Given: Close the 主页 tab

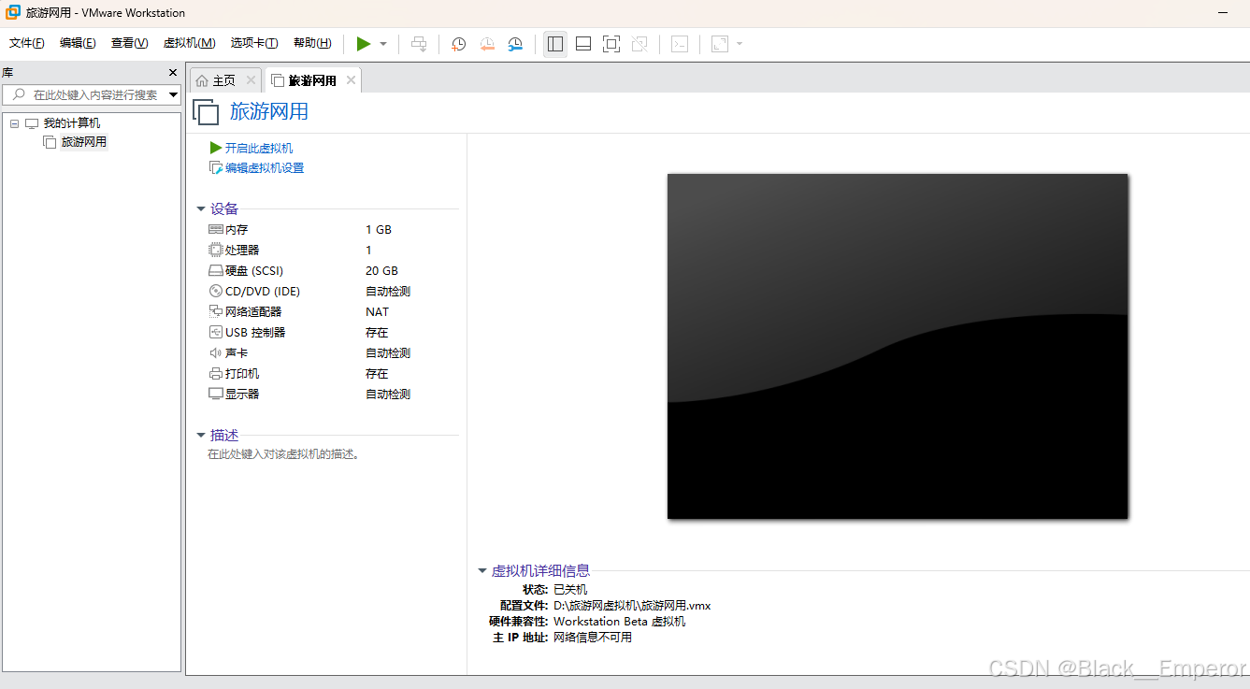Looking at the screenshot, I should pyautogui.click(x=251, y=80).
